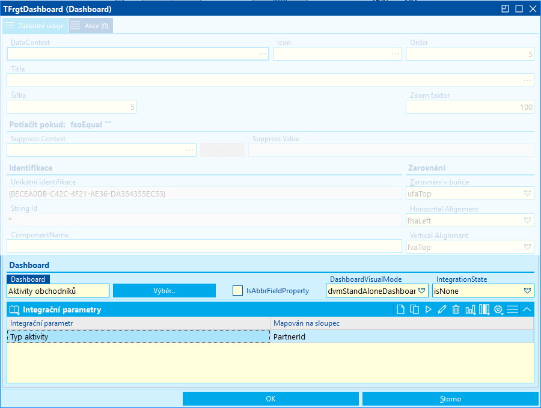Click the Zarovnání section heading
This screenshot has height=408, width=541.
click(427, 168)
